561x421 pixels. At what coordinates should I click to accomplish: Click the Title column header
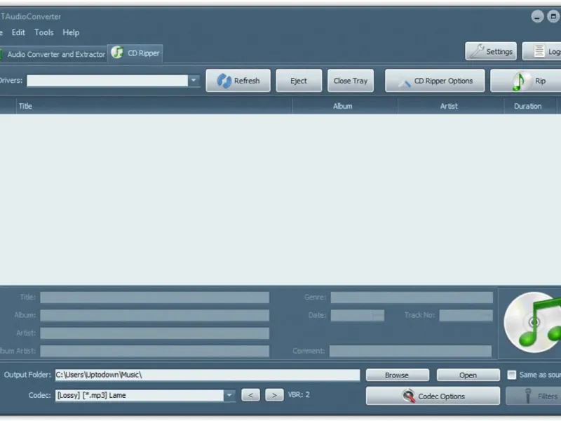click(154, 106)
